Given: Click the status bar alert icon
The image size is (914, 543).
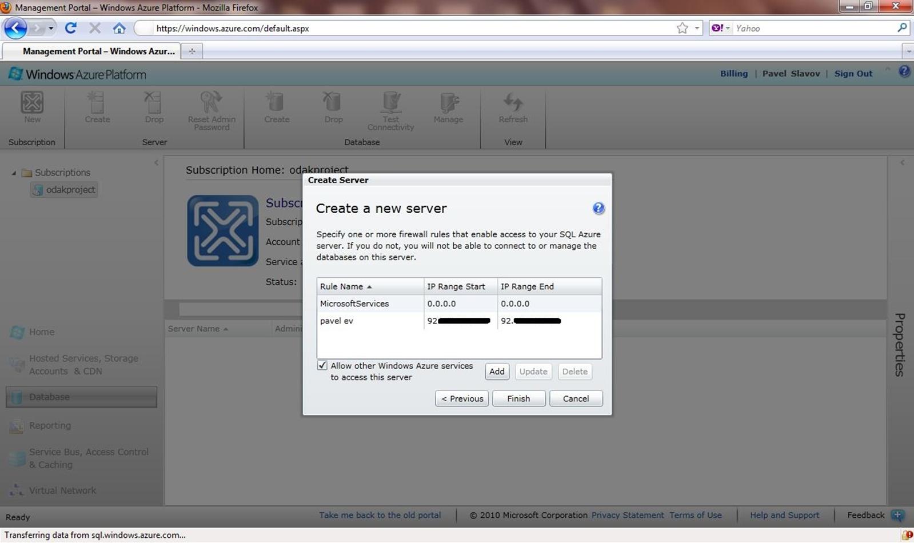Looking at the screenshot, I should [907, 535].
